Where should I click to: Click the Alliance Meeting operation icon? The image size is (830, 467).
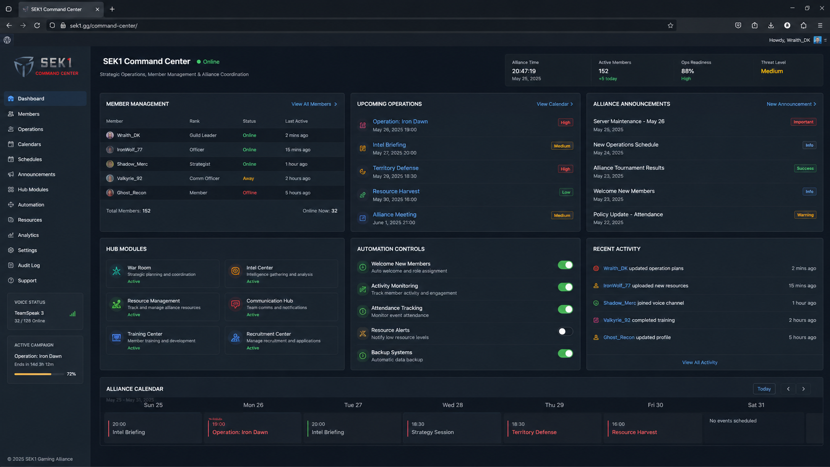click(x=363, y=218)
